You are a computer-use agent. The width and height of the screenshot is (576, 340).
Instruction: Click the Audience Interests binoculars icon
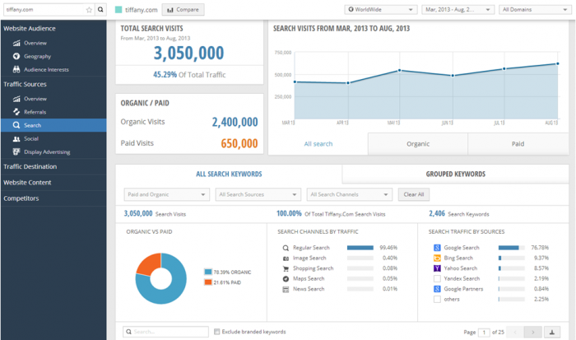coord(16,69)
